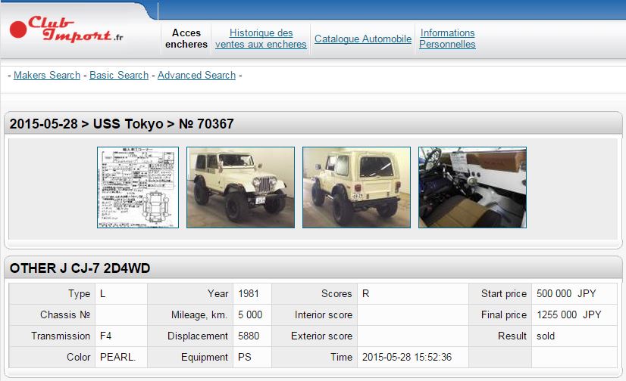
Task: Click the USS Tokyo № 70367 heading
Action: 122,124
